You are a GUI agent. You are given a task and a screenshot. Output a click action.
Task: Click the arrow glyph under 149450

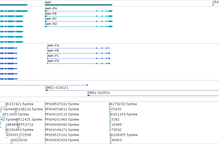point(111,143)
